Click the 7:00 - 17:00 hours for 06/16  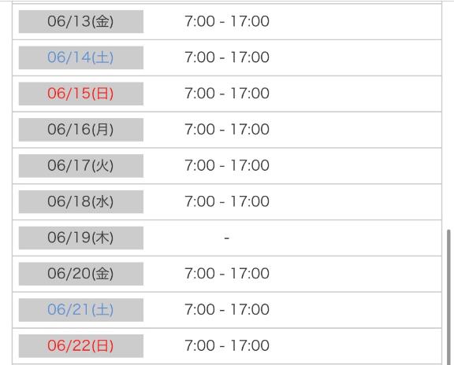pyautogui.click(x=227, y=129)
